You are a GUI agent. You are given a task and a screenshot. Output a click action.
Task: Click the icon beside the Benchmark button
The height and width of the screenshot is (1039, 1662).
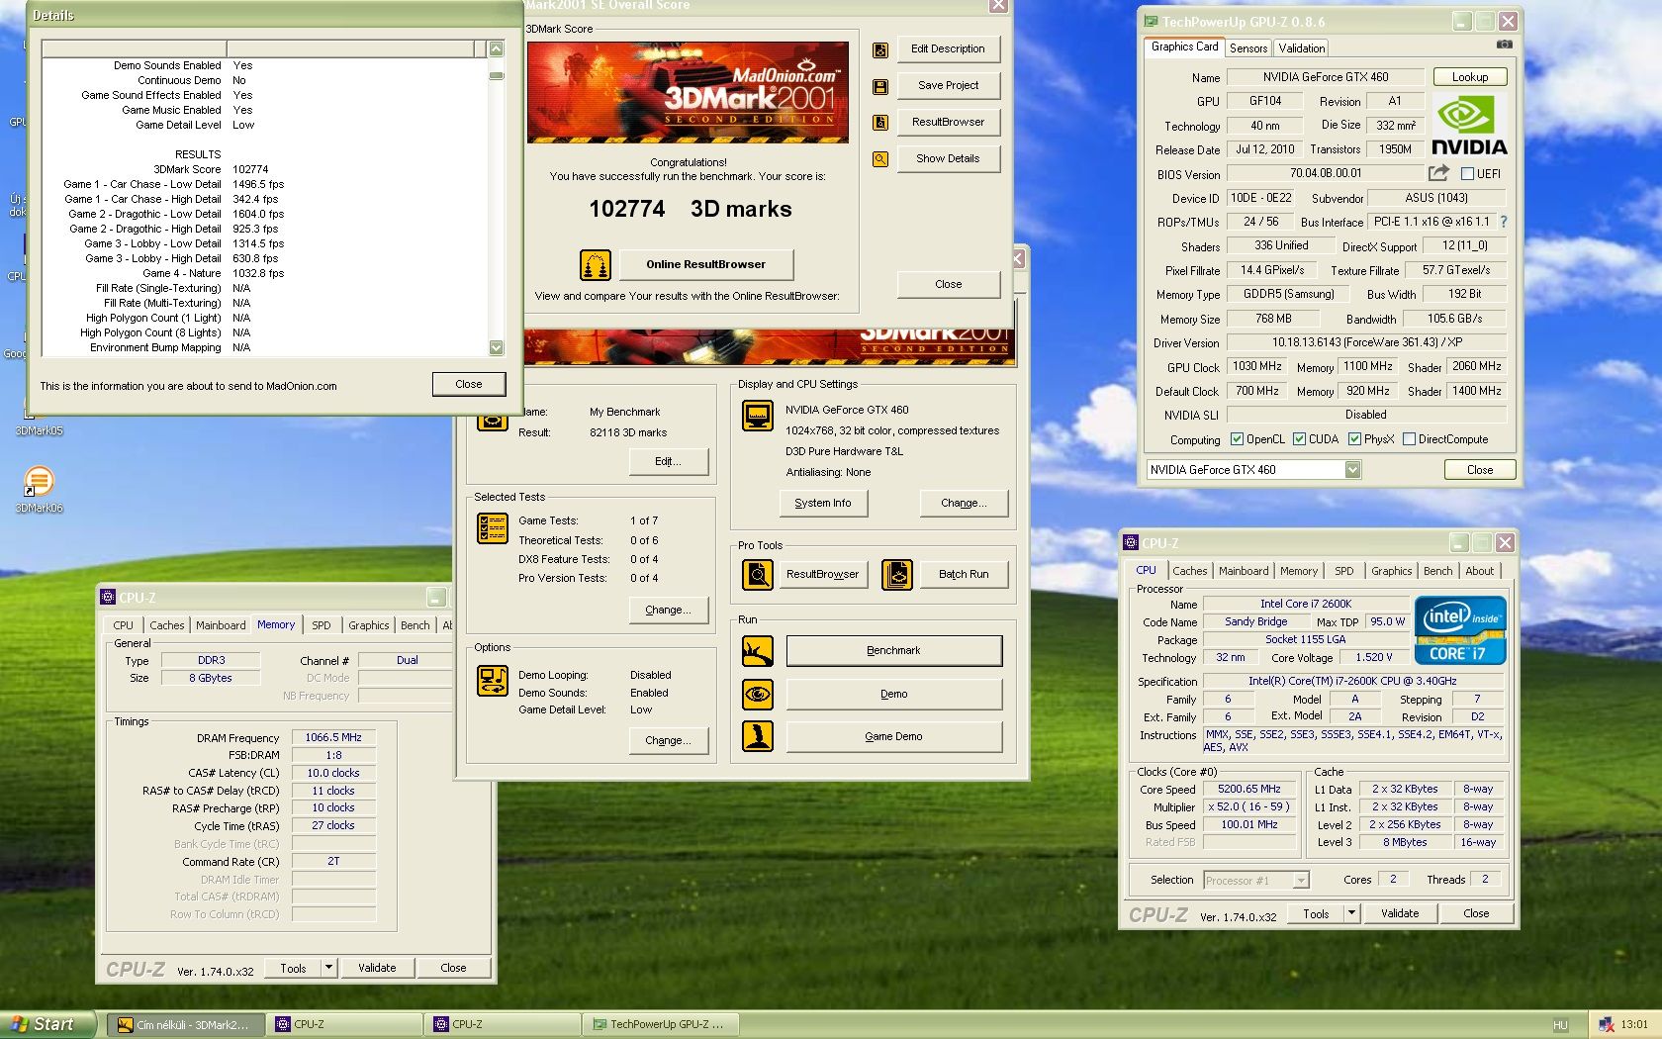758,651
